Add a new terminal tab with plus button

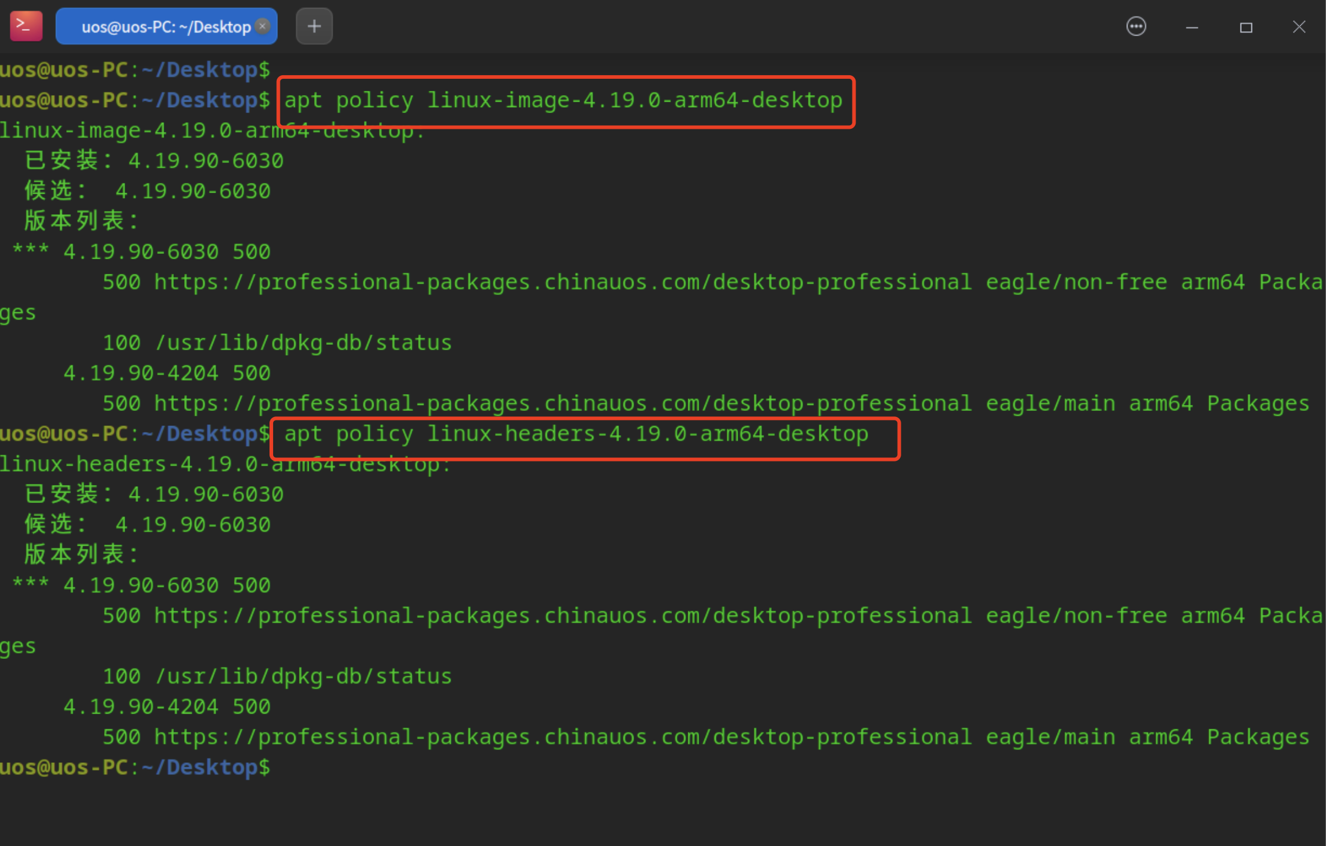(314, 26)
